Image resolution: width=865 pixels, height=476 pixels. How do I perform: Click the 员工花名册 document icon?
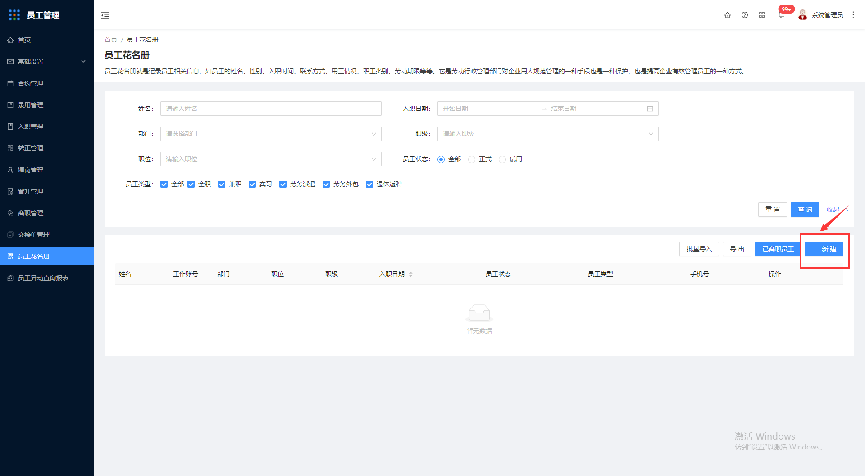click(x=10, y=256)
